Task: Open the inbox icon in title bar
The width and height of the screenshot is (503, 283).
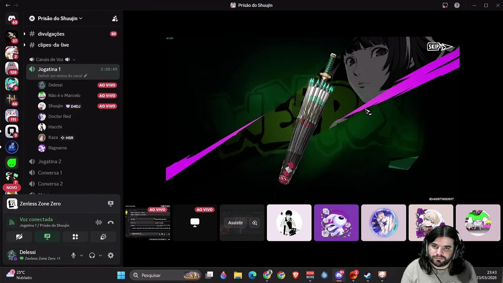Action: coord(445,5)
